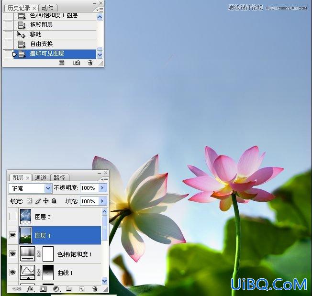Click Link layers icon in Layers panel
Image resolution: width=312 pixels, height=296 pixels.
click(17, 289)
